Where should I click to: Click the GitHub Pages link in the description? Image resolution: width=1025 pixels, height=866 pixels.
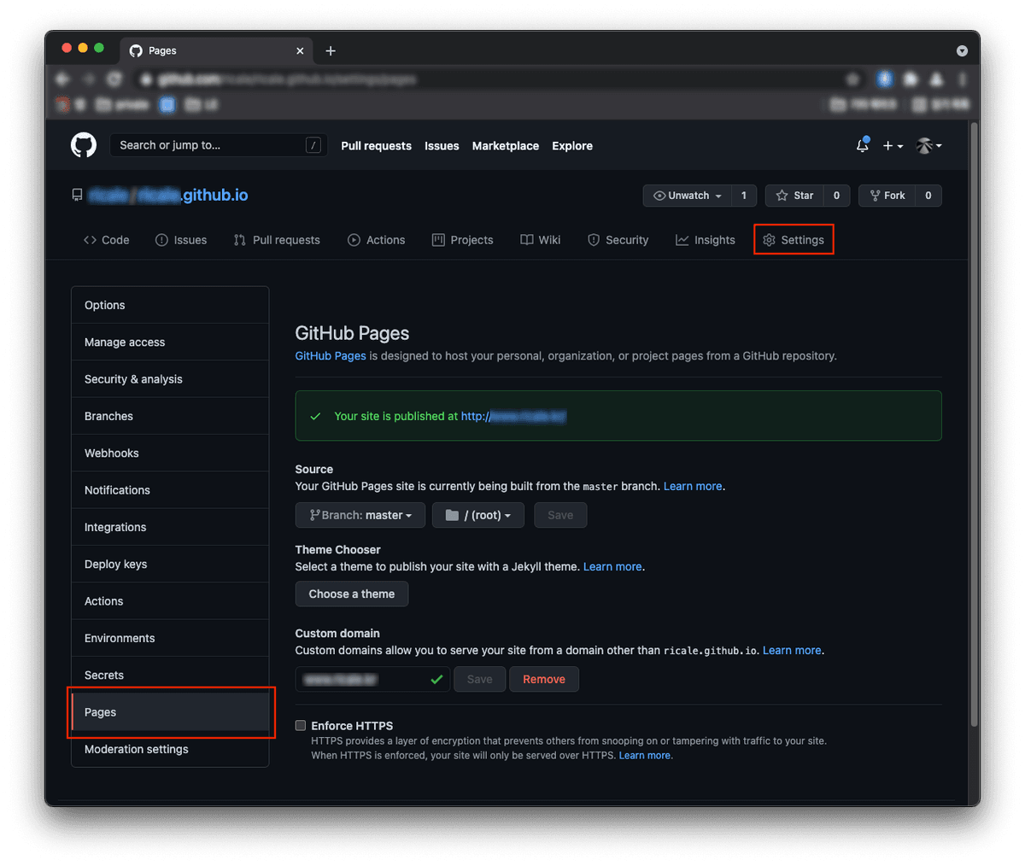[331, 355]
